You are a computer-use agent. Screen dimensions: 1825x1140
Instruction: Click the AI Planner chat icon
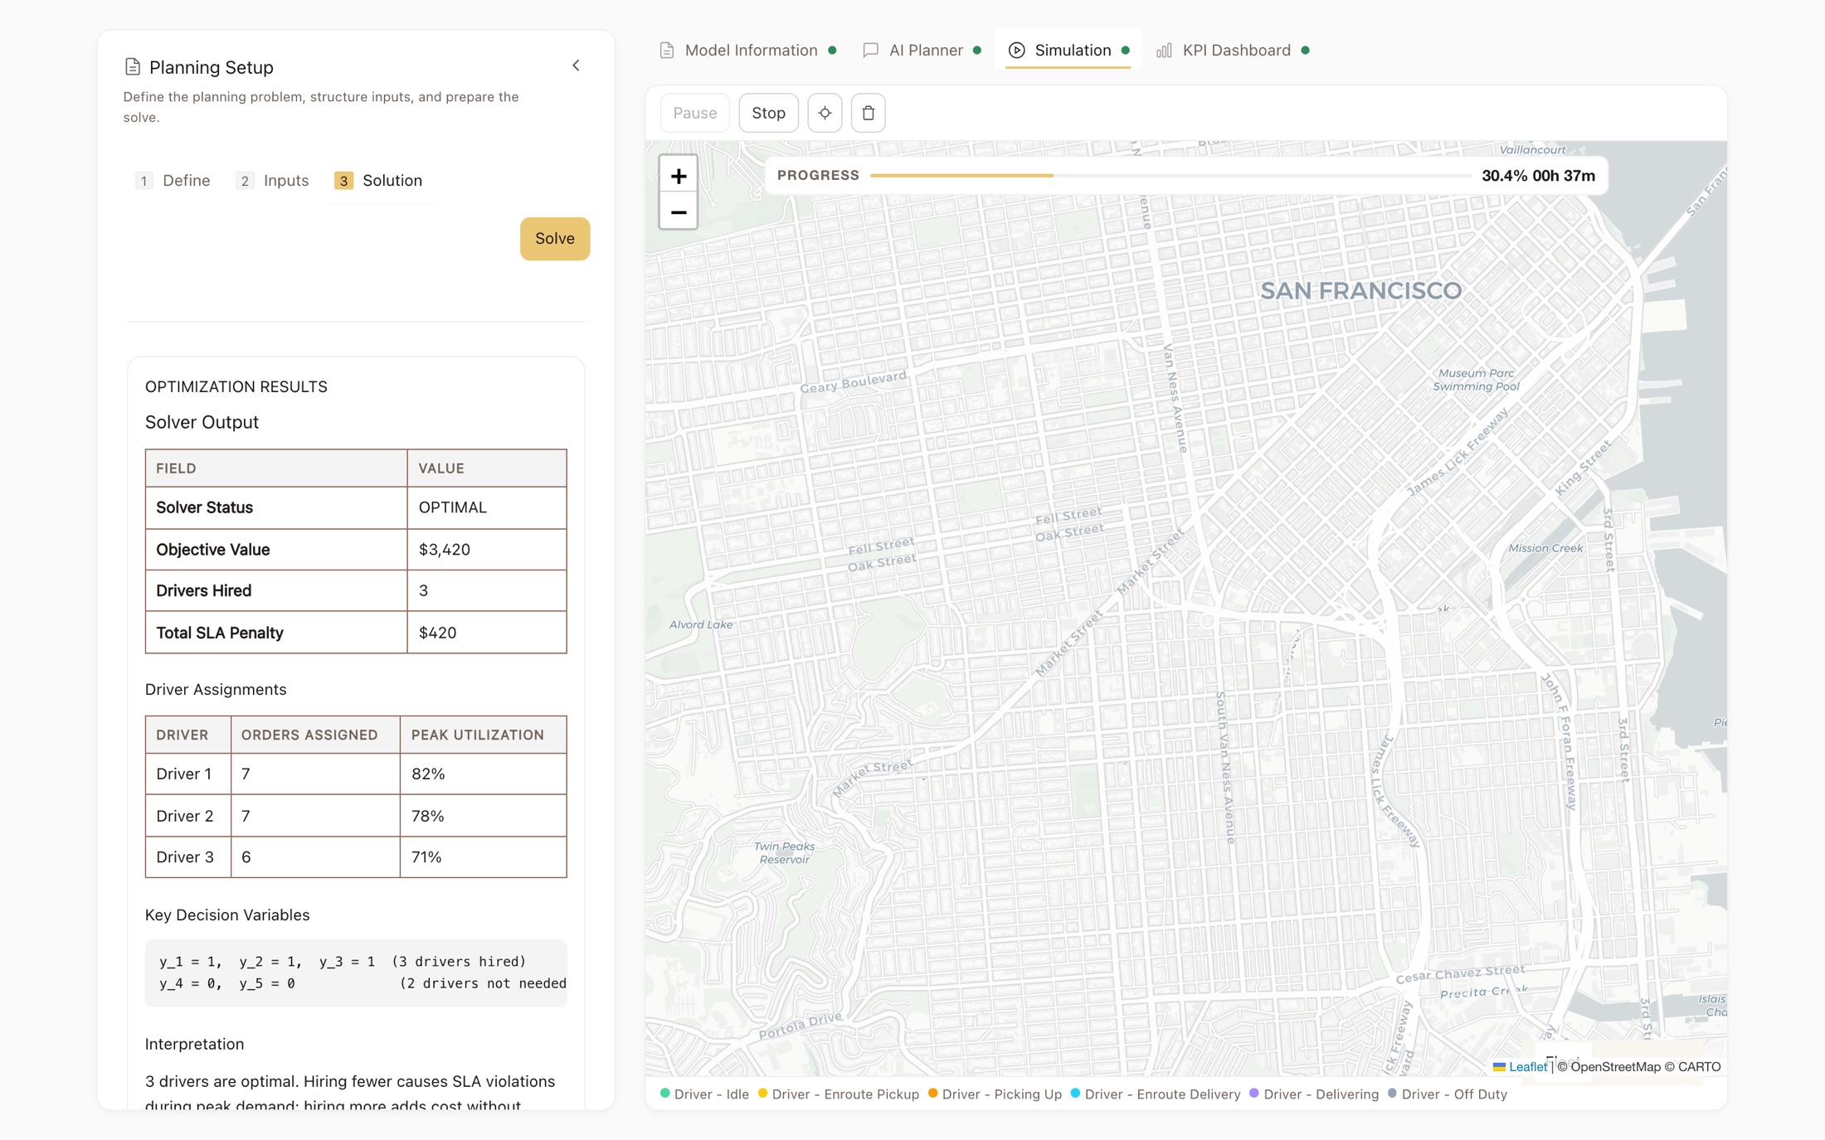[x=870, y=51]
